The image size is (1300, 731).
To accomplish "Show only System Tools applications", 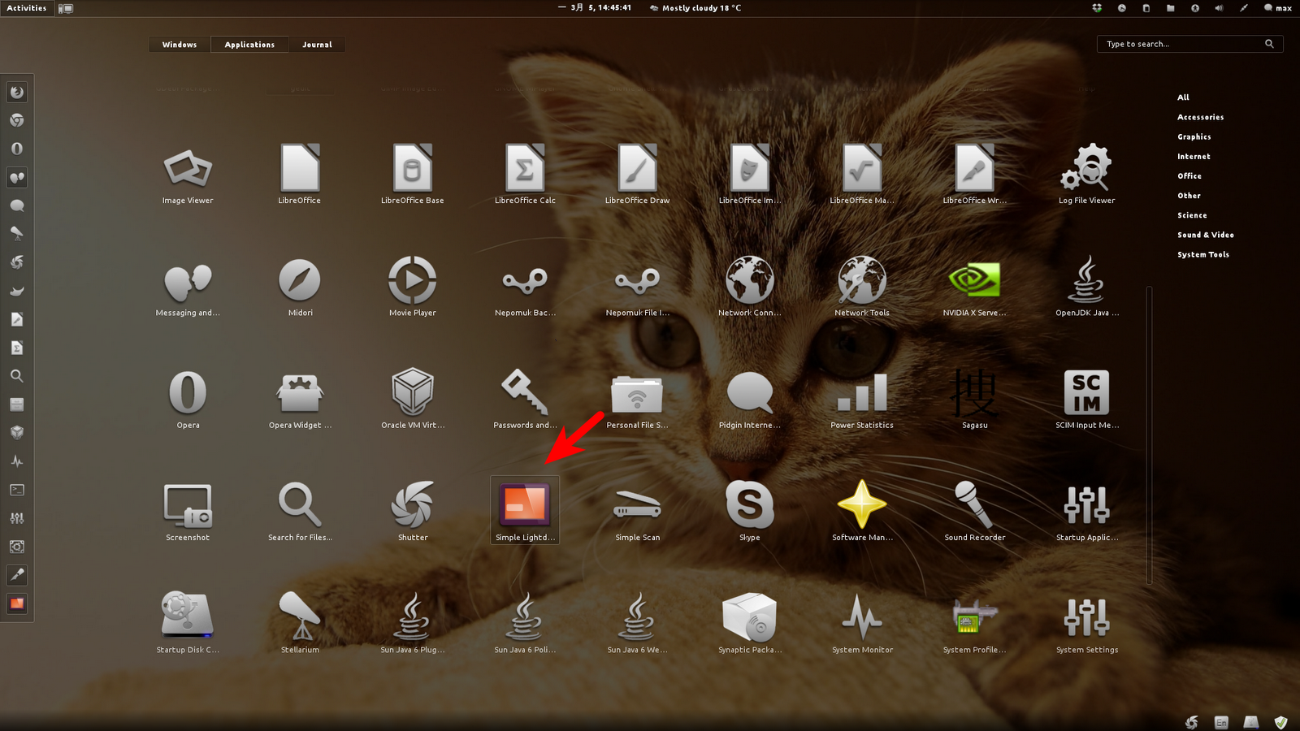I will click(x=1202, y=254).
